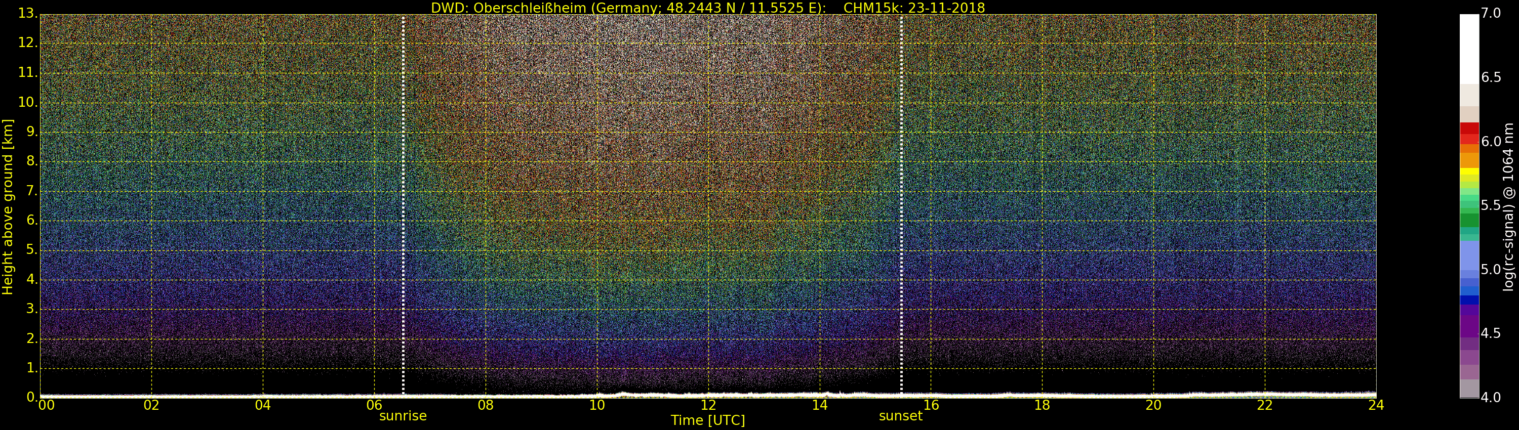Click the time axis tick label '16'
Image resolution: width=1519 pixels, height=430 pixels.
tap(931, 405)
